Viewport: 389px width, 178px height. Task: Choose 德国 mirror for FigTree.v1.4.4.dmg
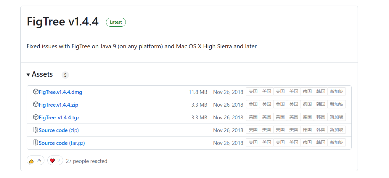(x=307, y=92)
